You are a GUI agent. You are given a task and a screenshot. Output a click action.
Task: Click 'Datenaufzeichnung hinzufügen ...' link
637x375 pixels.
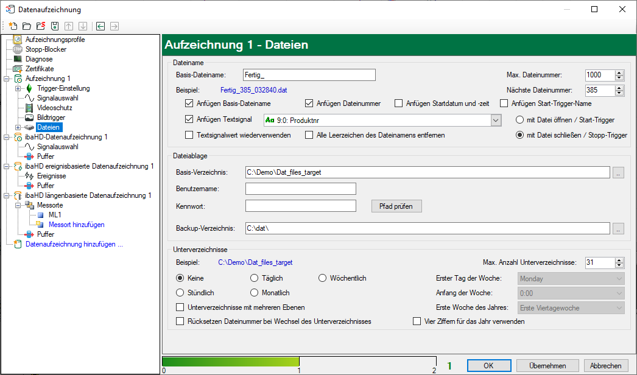pos(74,244)
